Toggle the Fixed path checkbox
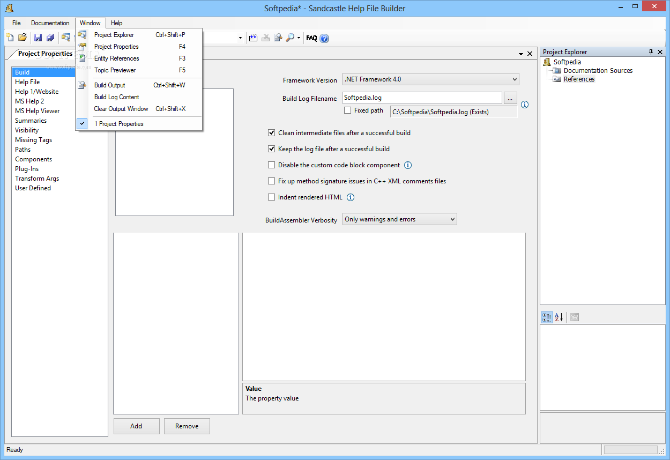 (348, 110)
